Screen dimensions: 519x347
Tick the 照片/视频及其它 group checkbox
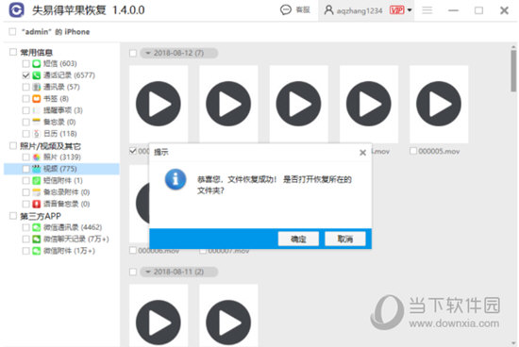point(13,145)
